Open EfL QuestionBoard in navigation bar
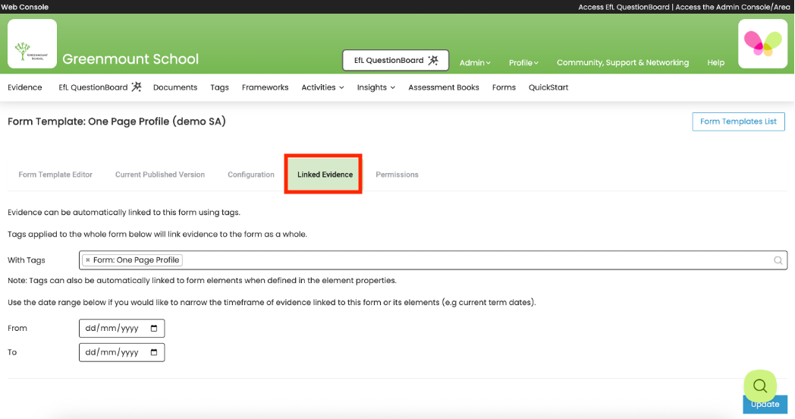The image size is (795, 419). click(x=100, y=87)
